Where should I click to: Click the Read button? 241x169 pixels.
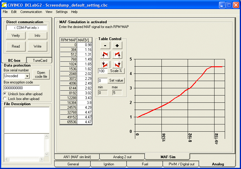click(x=16, y=46)
